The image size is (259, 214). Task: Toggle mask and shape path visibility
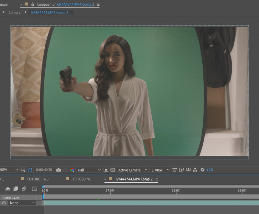tap(30, 170)
